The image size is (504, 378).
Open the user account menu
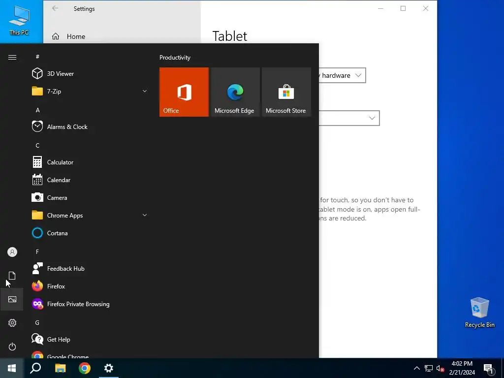pyautogui.click(x=12, y=252)
